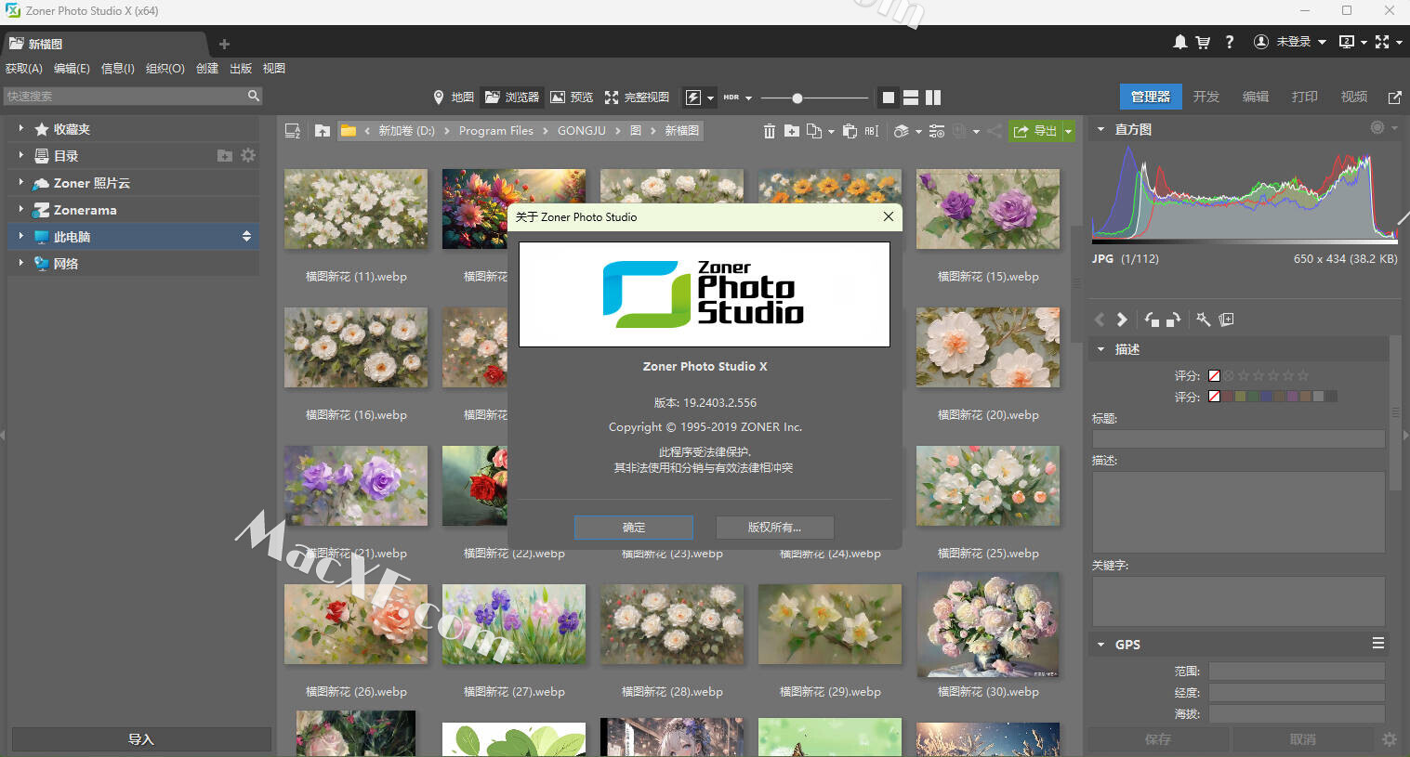Open manager in separate window icon
The image size is (1410, 757).
coord(1394,97)
